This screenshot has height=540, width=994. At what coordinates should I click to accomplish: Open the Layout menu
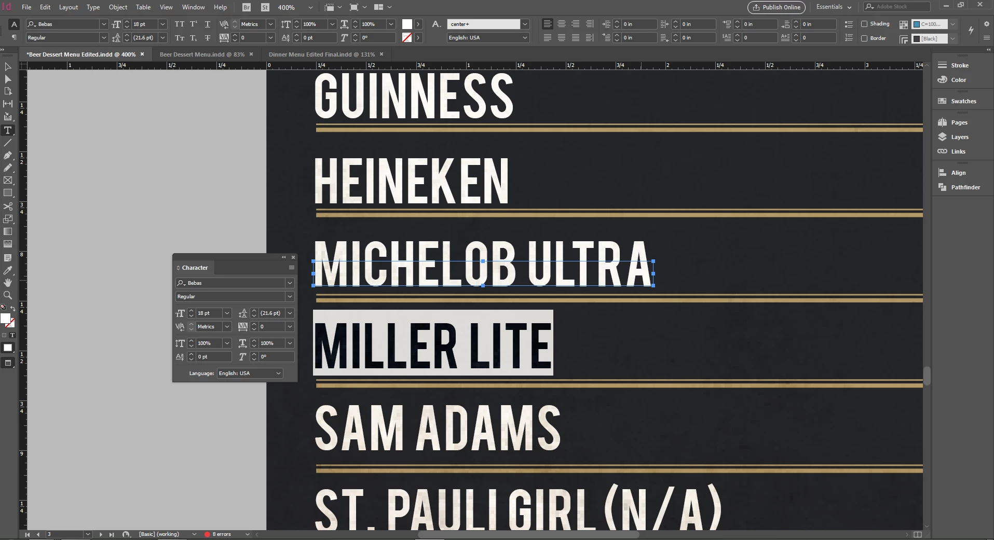click(68, 7)
